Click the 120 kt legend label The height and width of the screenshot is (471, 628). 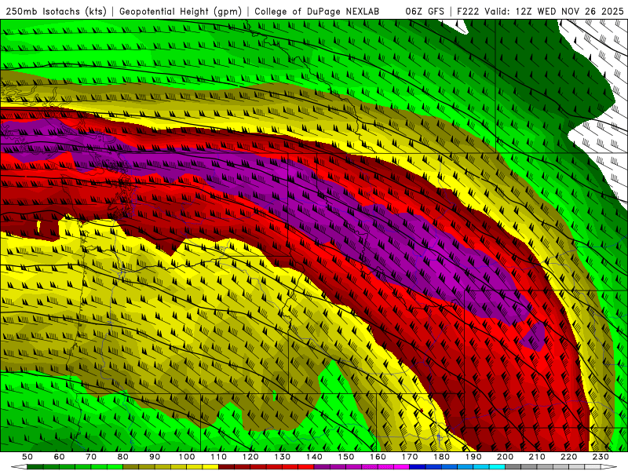point(250,457)
